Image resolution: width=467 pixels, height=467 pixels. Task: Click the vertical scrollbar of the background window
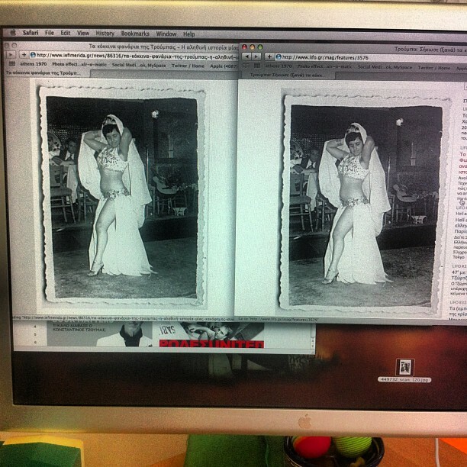pyautogui.click(x=313, y=334)
